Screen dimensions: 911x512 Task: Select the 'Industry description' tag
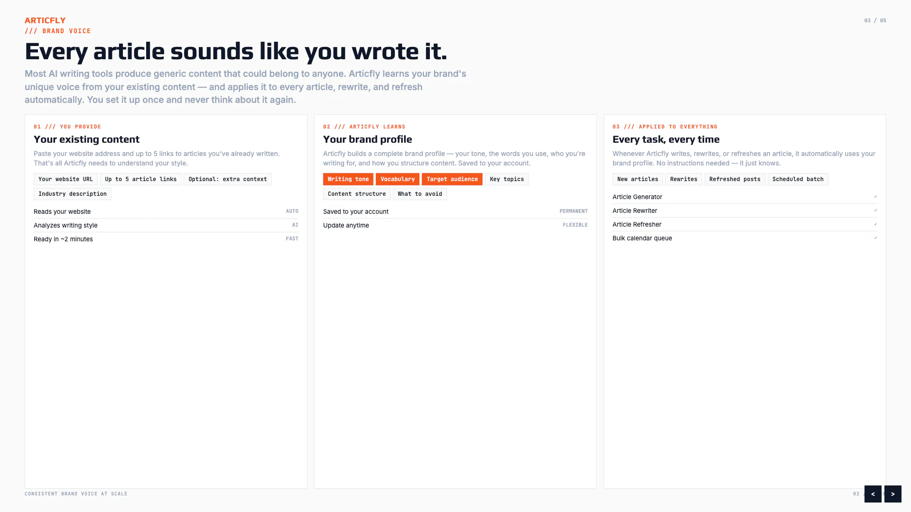click(x=73, y=194)
